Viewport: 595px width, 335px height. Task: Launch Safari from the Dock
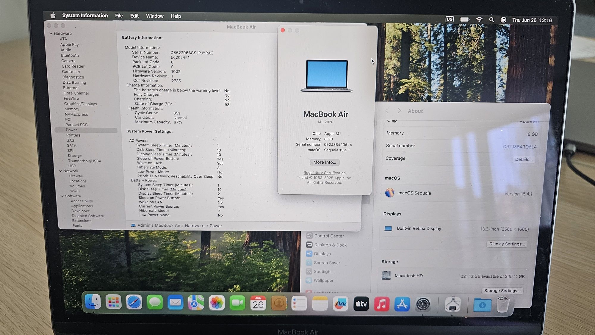click(134, 303)
